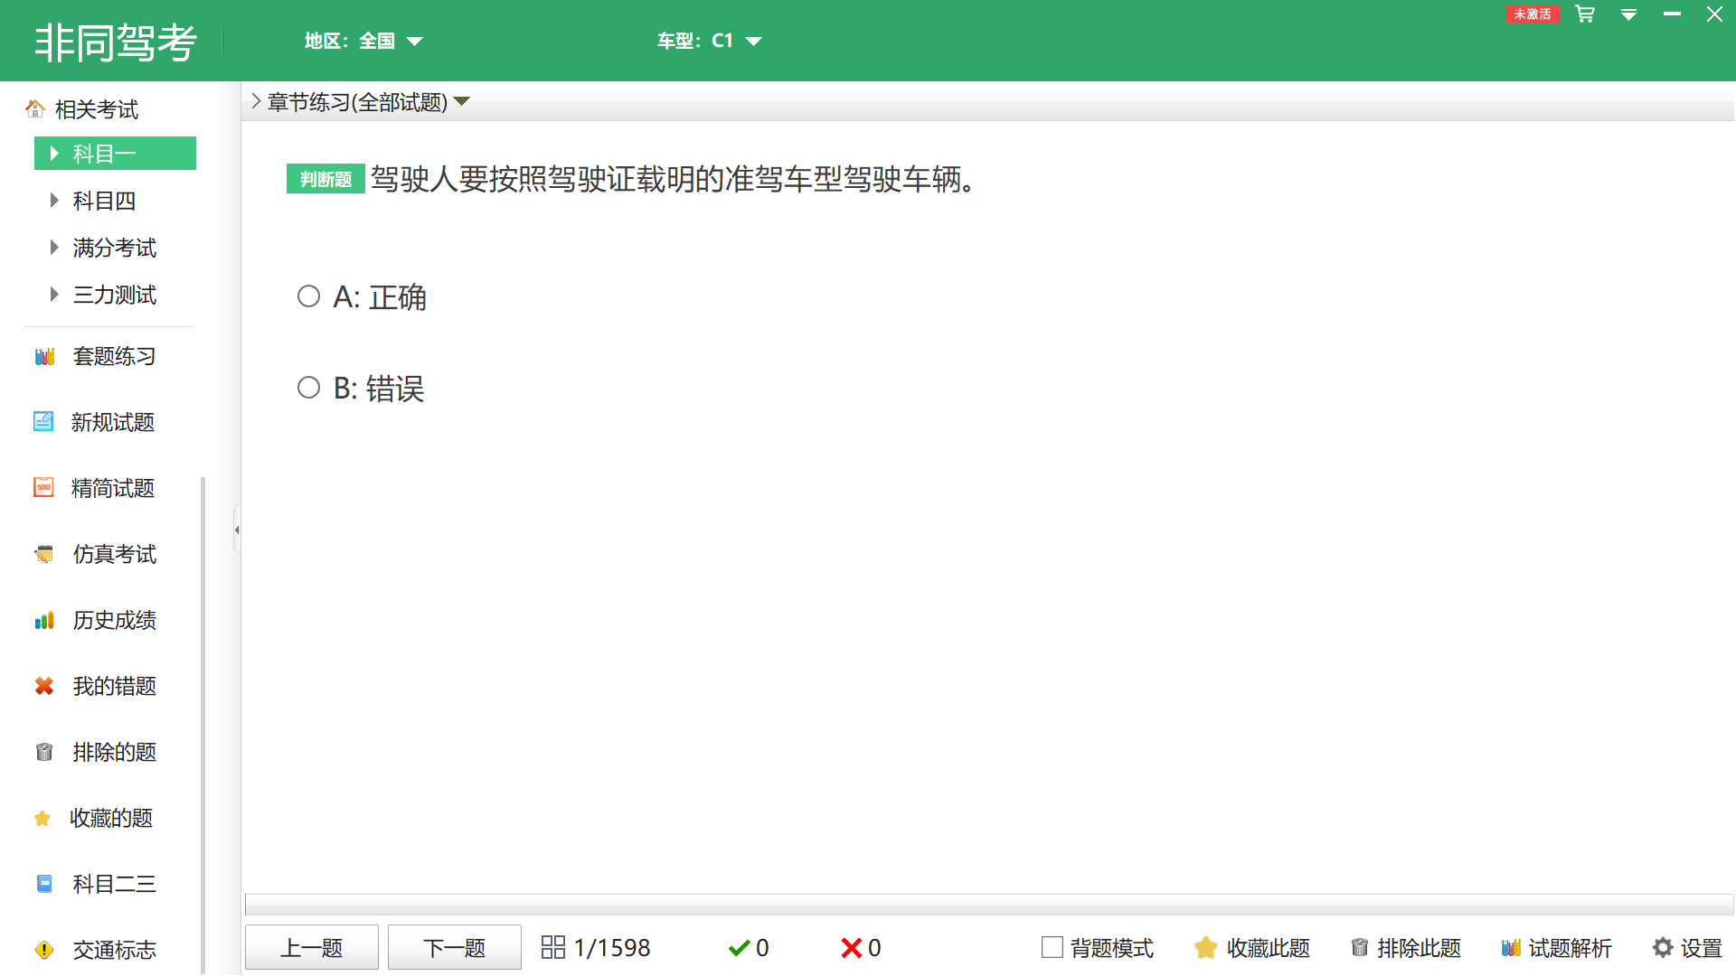Image resolution: width=1736 pixels, height=976 pixels.
Task: Select 科目四 in sidebar
Action: [x=104, y=201]
